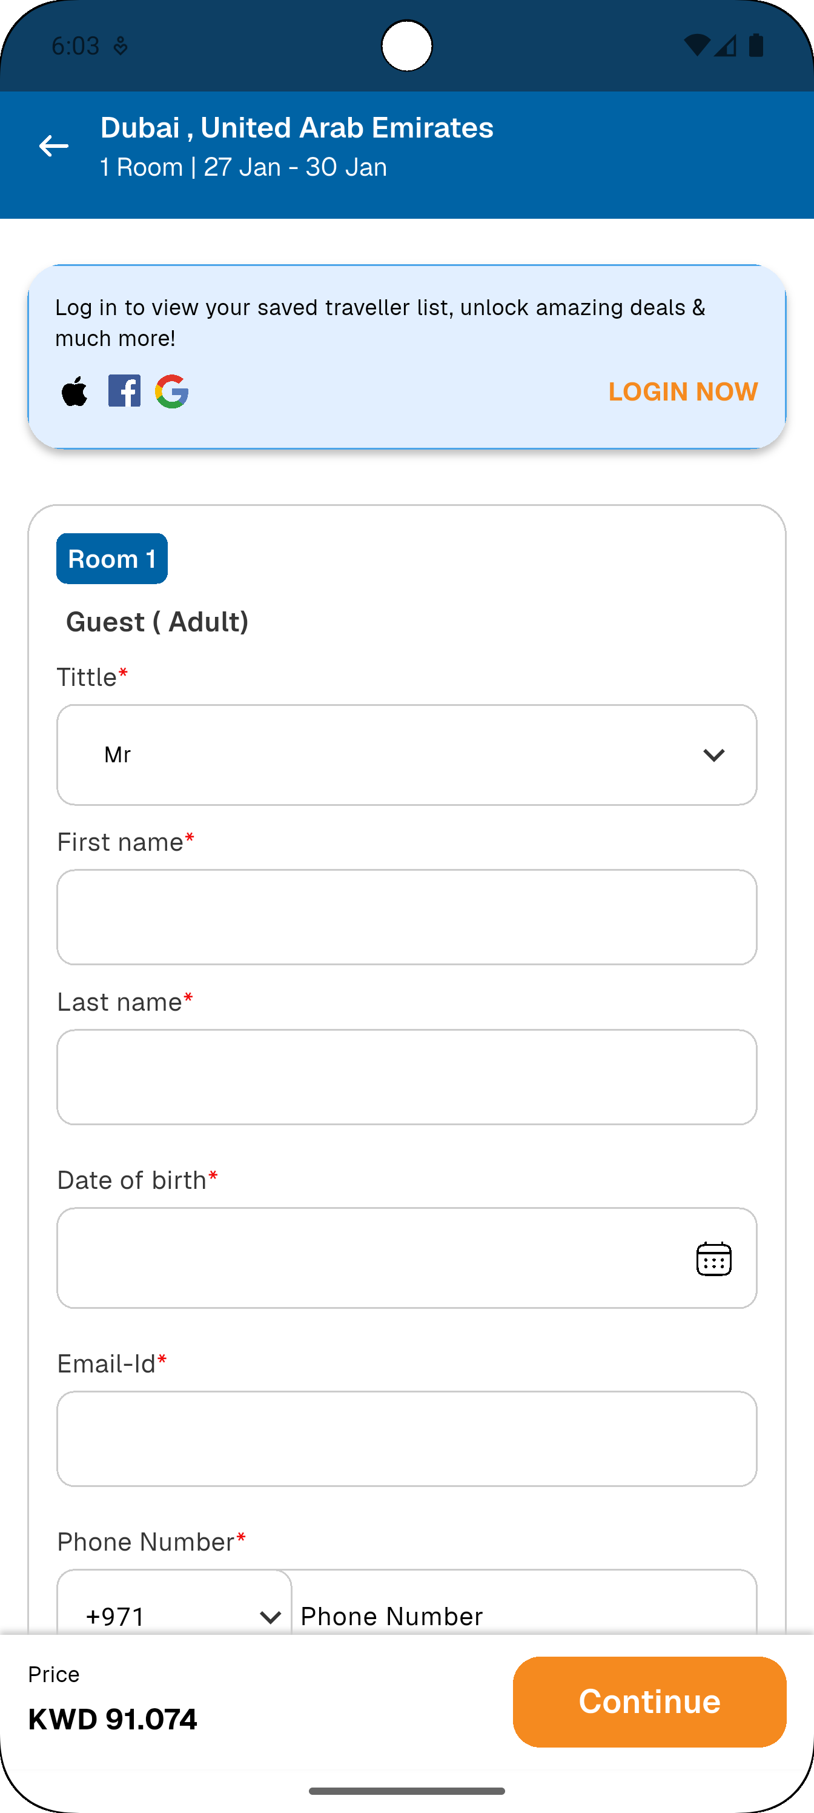Tap the back arrow icon

pyautogui.click(x=53, y=147)
